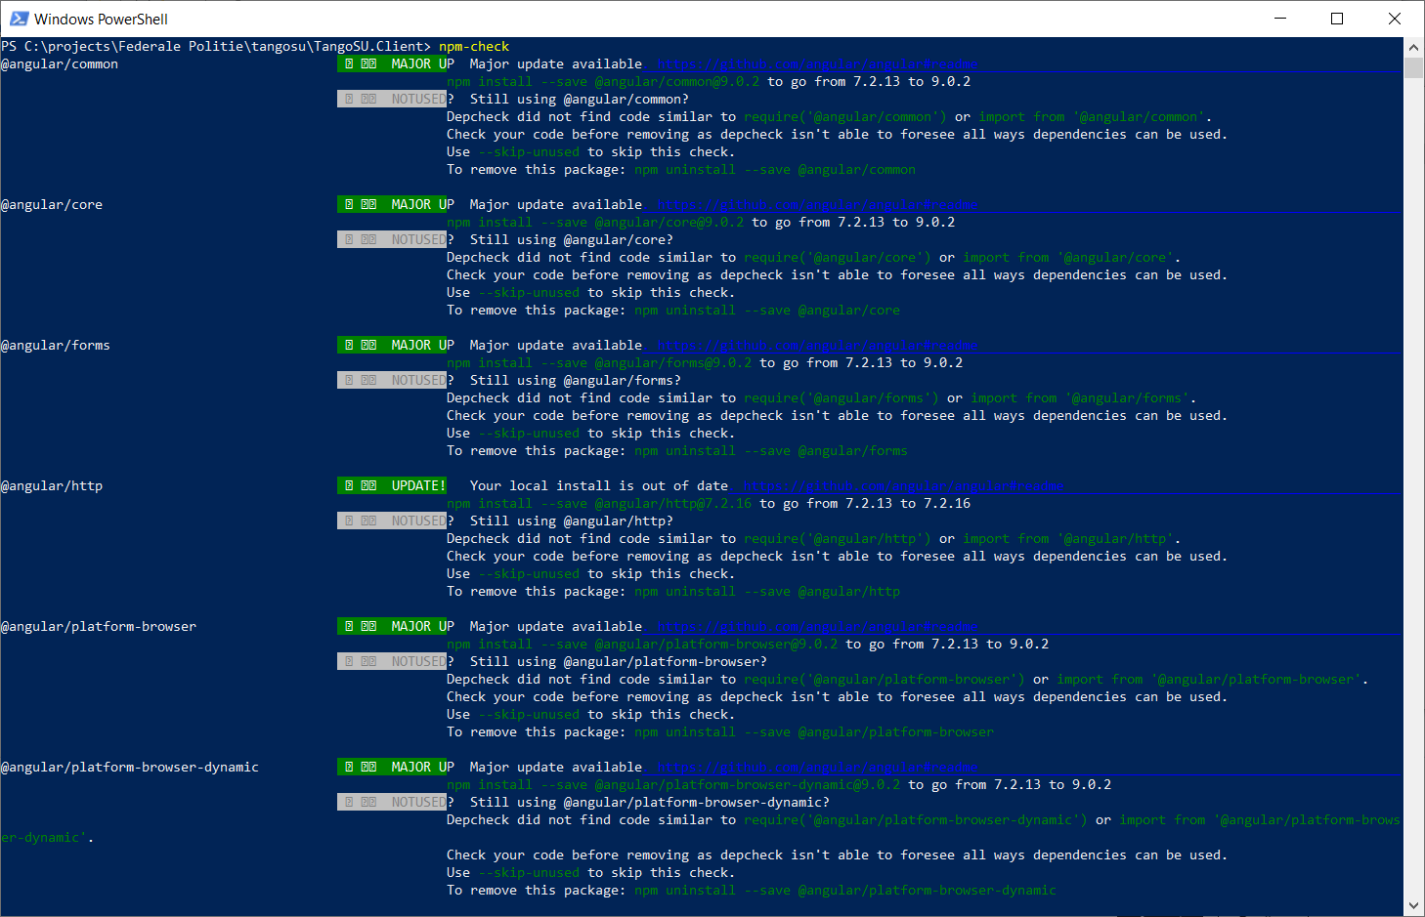Click 'npm uninstall --save @angular/http' command
This screenshot has height=917, width=1425.
click(x=767, y=591)
